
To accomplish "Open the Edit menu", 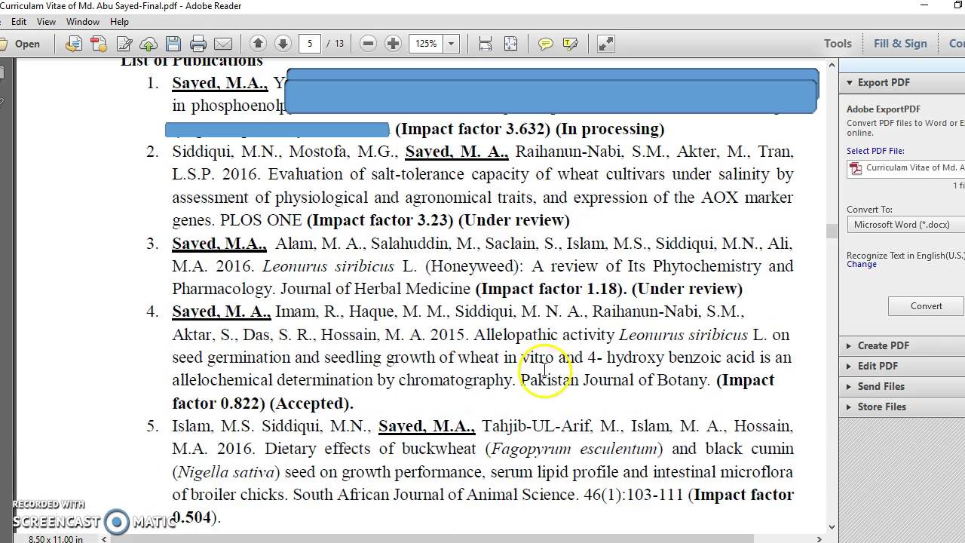I will 19,22.
